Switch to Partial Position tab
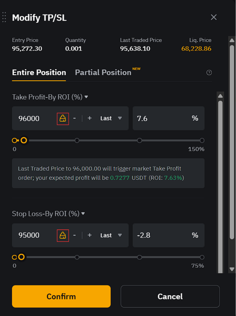This screenshot has width=236, height=316. (x=103, y=73)
